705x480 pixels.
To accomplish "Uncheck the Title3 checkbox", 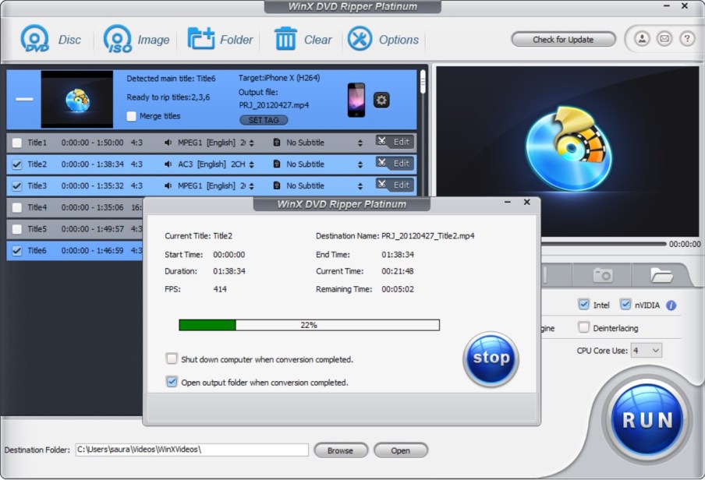I will 17,186.
